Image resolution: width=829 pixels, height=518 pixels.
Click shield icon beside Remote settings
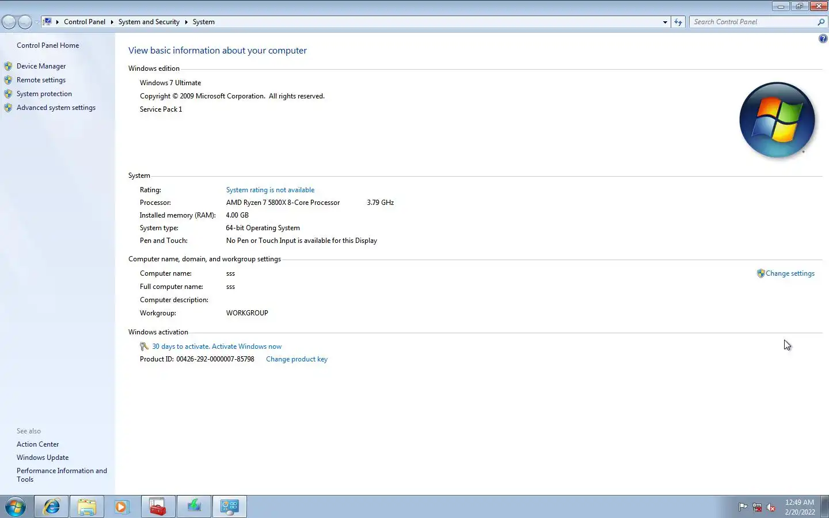point(8,80)
